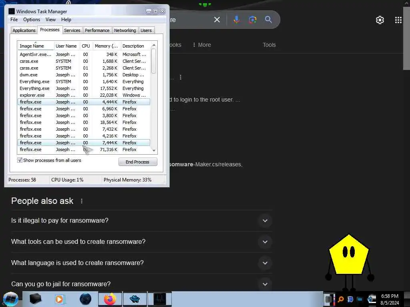The height and width of the screenshot is (307, 410).
Task: Click the Windows Start orb
Action: 10,299
